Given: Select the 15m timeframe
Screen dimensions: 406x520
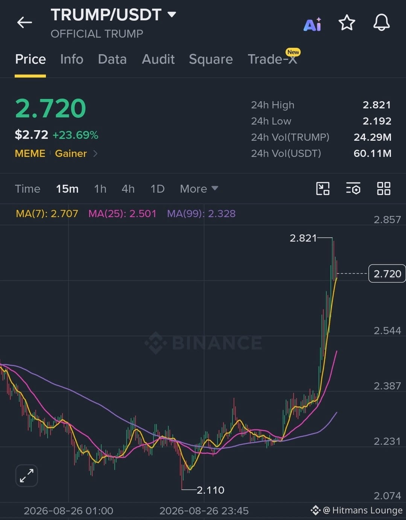Looking at the screenshot, I should (67, 189).
